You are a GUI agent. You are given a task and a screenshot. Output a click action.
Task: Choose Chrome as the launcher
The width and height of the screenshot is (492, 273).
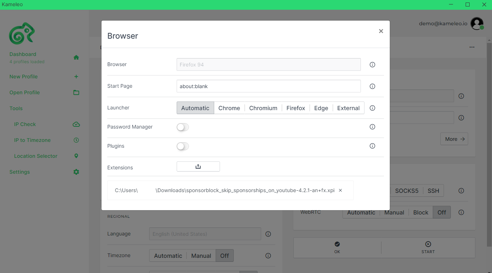(x=229, y=108)
